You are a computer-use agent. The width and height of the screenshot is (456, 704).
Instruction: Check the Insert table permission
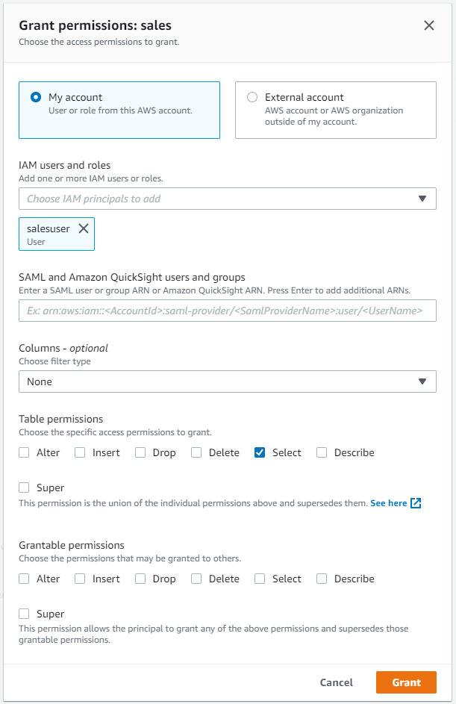pos(80,452)
